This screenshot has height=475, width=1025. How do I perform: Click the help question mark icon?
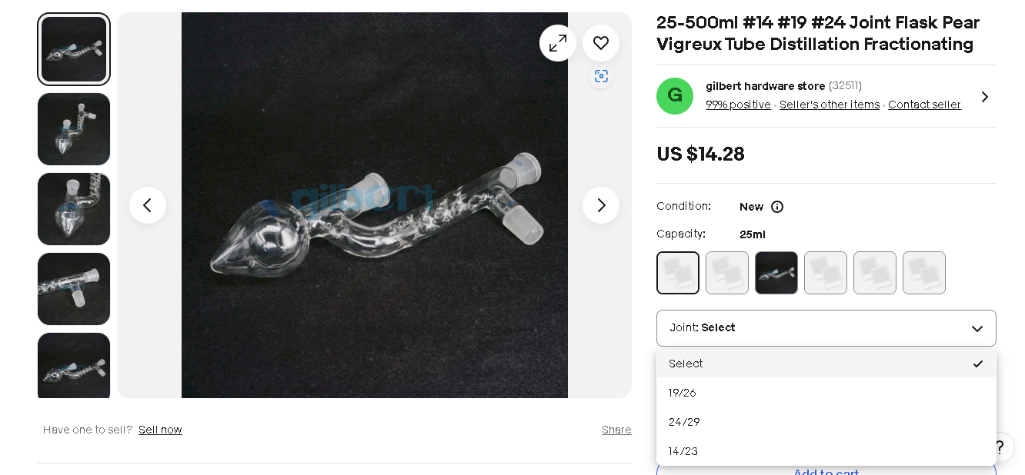click(x=999, y=447)
